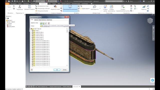Click the help search input field
The width and height of the screenshot is (160, 90).
click(114, 1)
